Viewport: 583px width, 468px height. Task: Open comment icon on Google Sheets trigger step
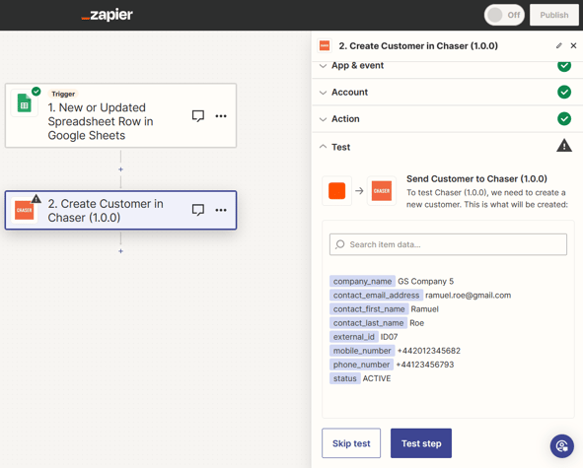click(x=198, y=116)
